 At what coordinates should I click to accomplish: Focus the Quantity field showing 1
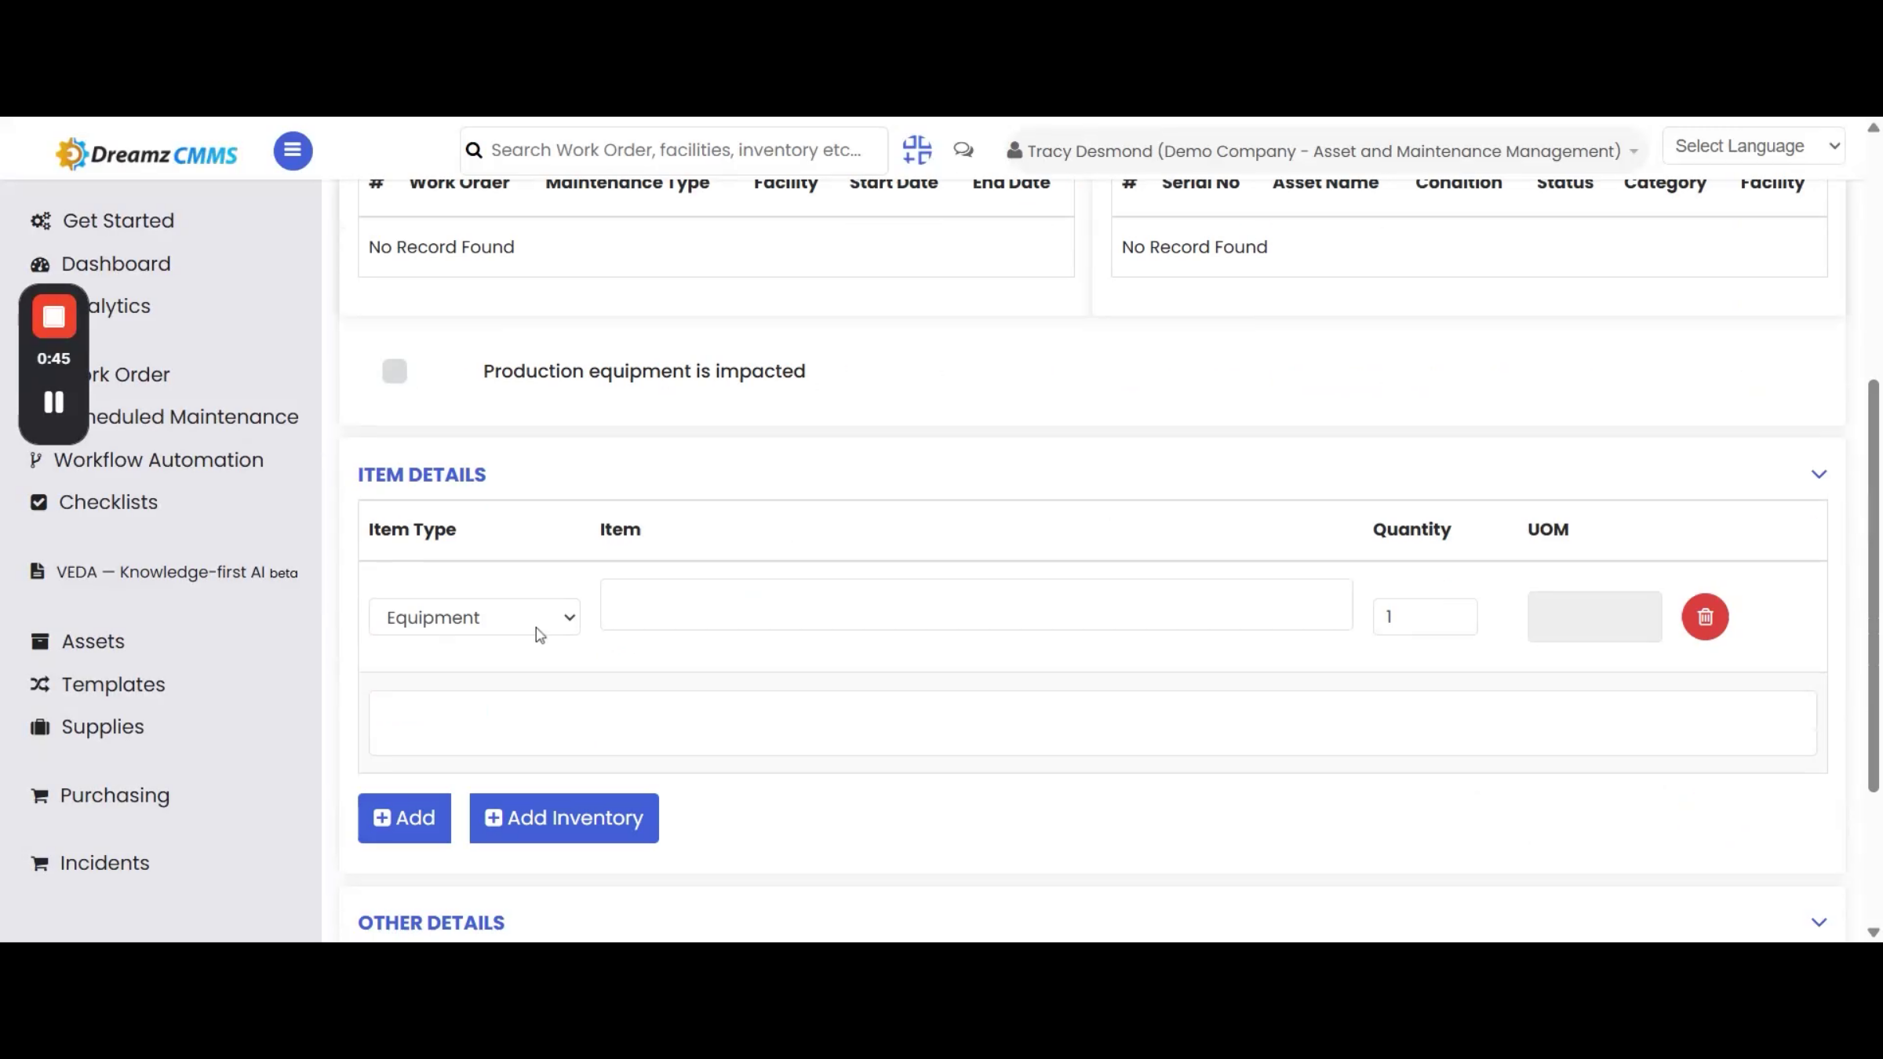[1425, 617]
